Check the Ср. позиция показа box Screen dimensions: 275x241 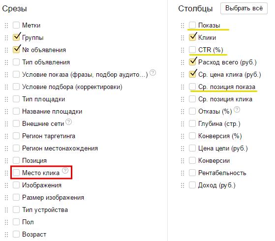tap(192, 87)
